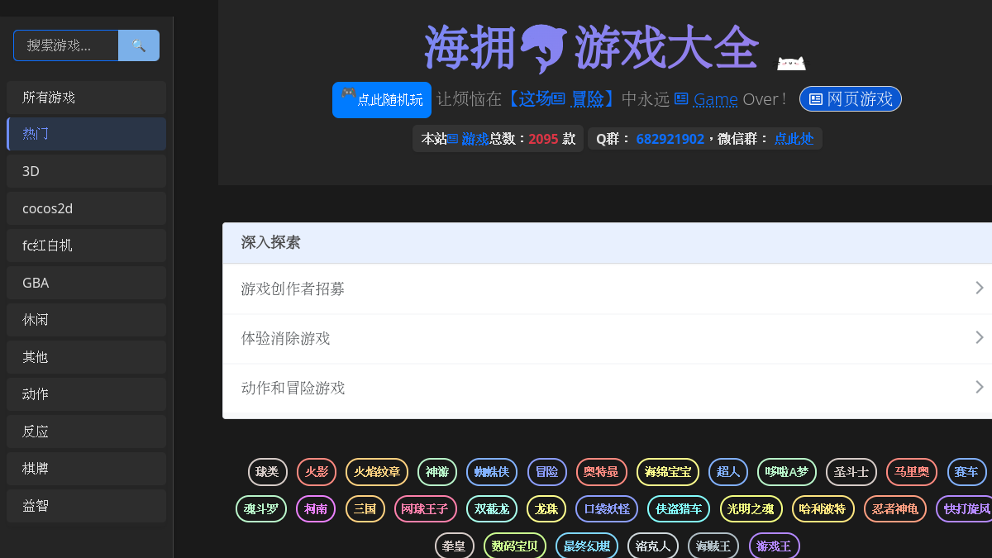Click the news icon before 游戏总数
The height and width of the screenshot is (558, 992).
tap(453, 138)
